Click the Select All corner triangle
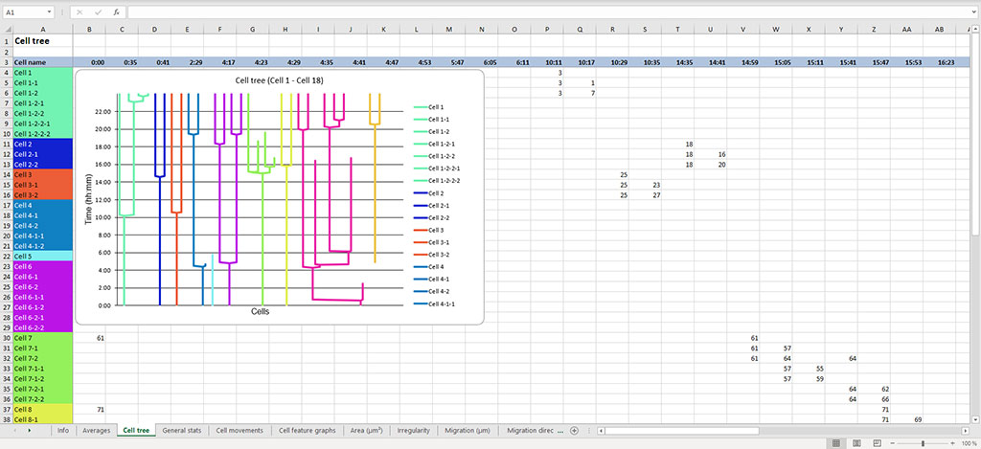Viewport: 981px width, 449px height. tap(7, 30)
